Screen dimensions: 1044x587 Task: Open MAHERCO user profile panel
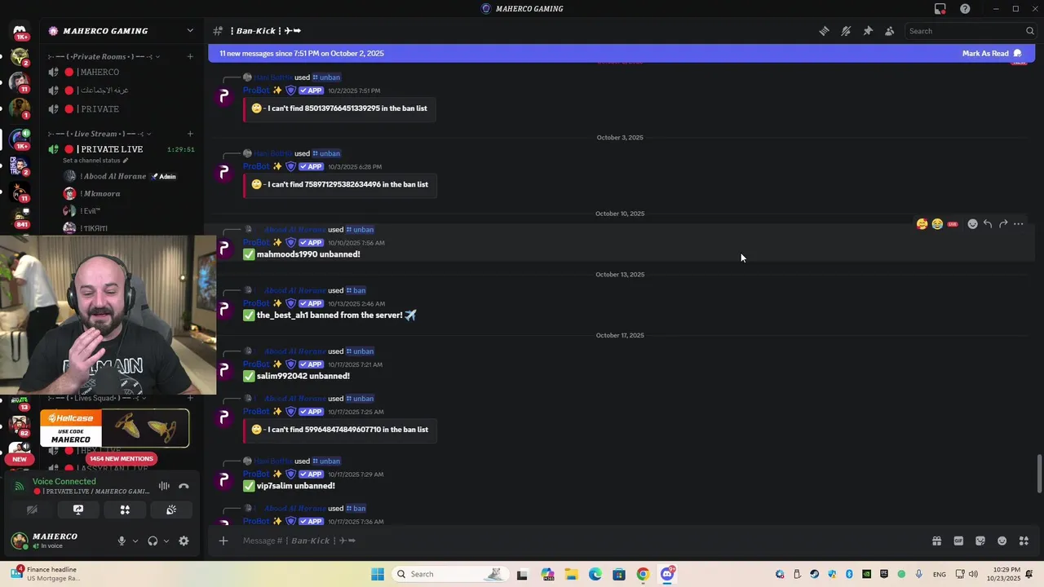57,541
